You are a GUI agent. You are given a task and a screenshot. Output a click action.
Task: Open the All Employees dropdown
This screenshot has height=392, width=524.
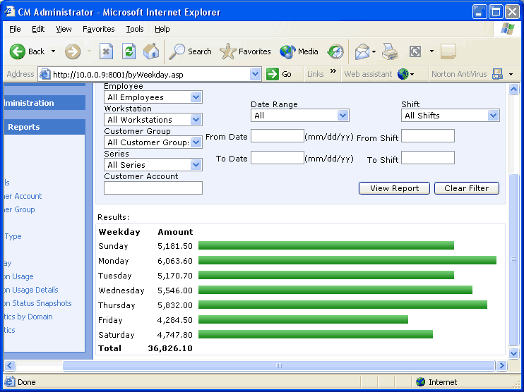(196, 97)
